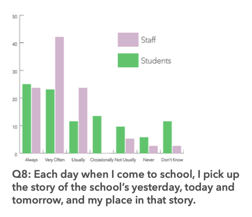252x217 pixels.
Task: Click the purple Staff legend swatch
Action: (128, 40)
